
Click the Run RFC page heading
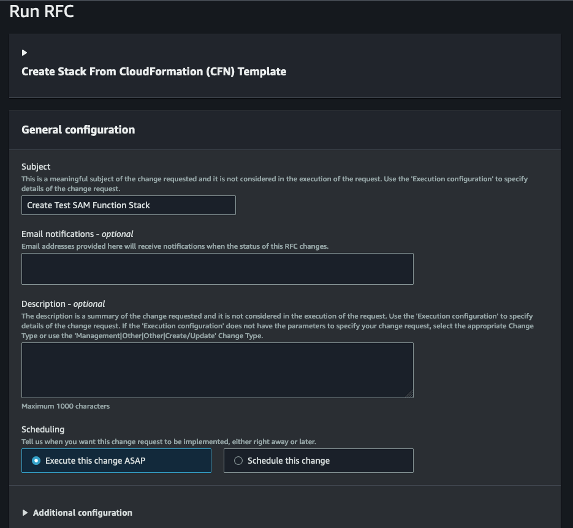click(42, 12)
